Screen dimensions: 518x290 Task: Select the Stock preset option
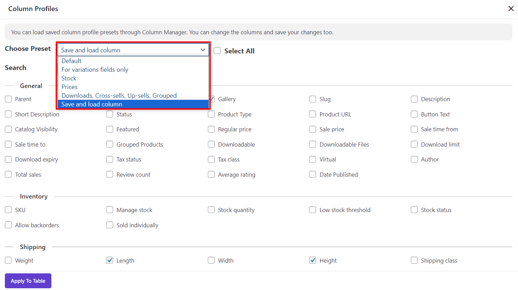pos(69,78)
